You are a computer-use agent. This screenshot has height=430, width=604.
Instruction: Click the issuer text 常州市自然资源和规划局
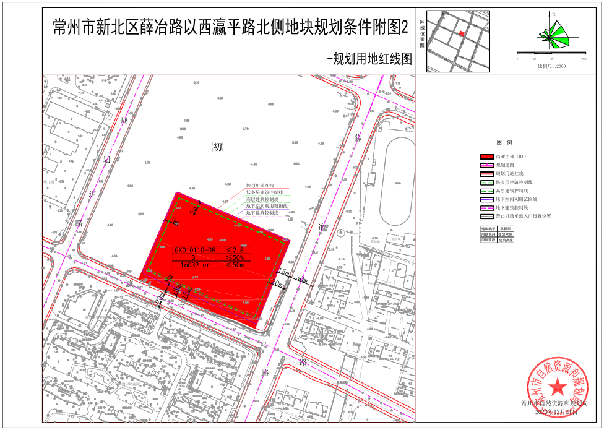coord(555,403)
